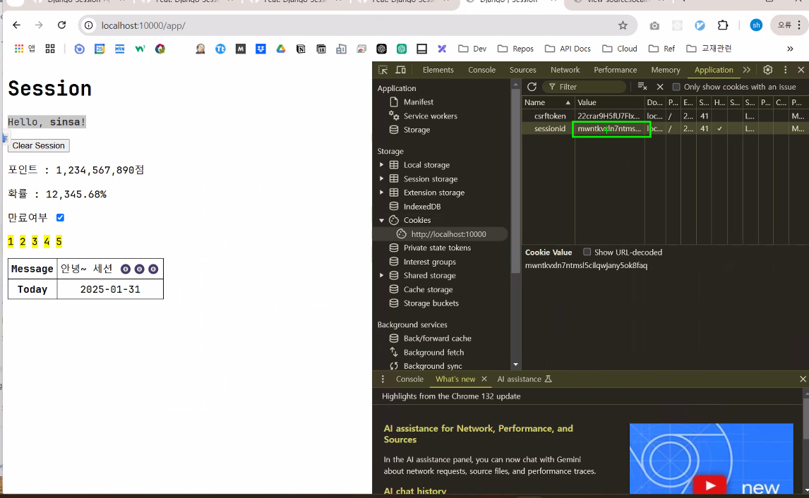
Task: Sort cookies by Name column header
Action: (548, 102)
